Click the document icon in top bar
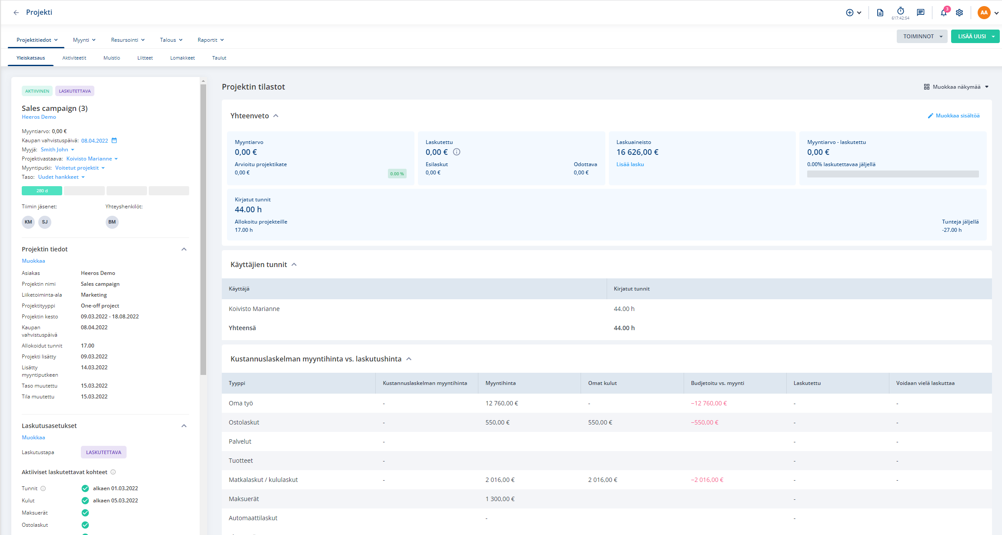This screenshot has width=1002, height=535. click(880, 13)
